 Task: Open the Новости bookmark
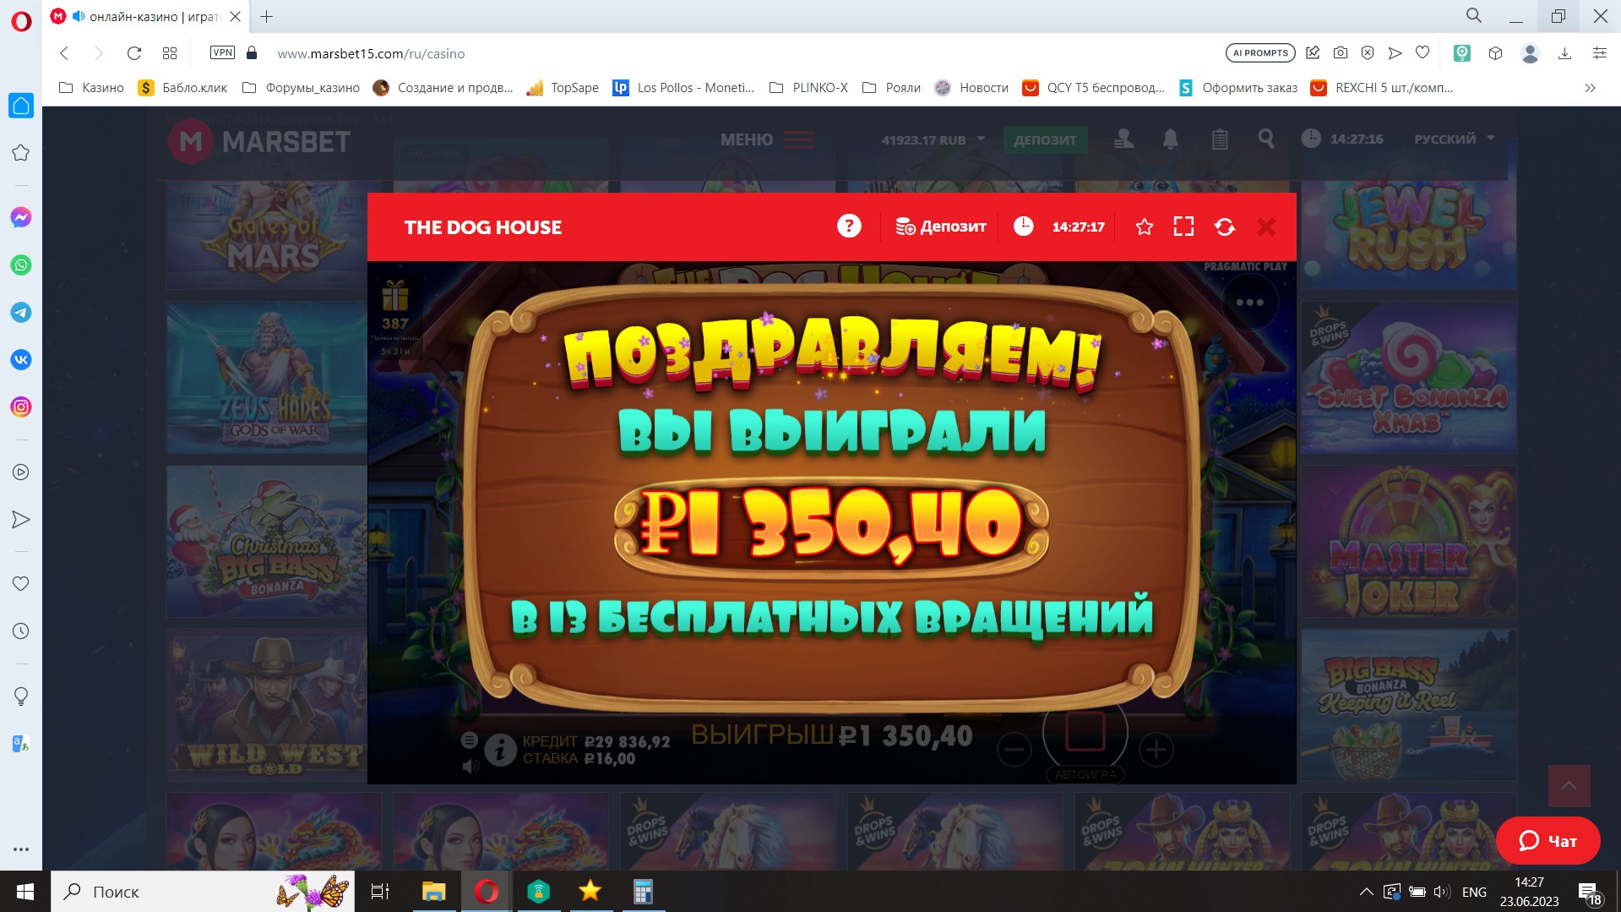point(971,88)
